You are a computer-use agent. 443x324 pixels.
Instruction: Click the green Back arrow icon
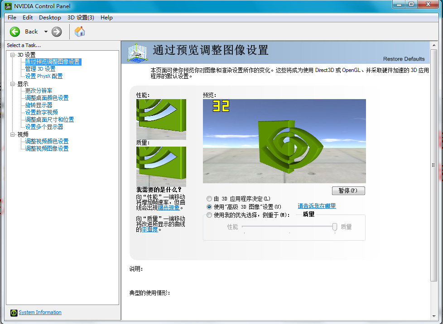pos(14,32)
